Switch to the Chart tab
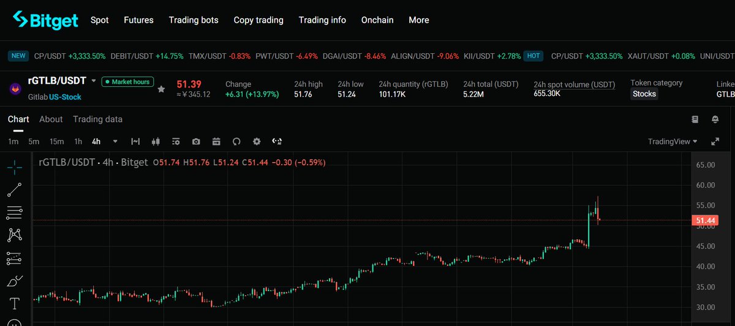 tap(18, 119)
